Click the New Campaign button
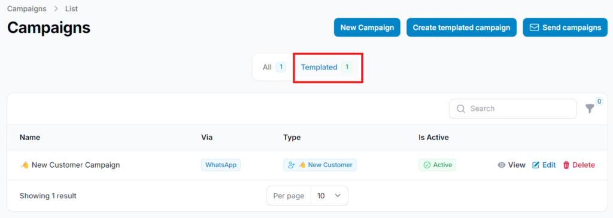This screenshot has width=613, height=218. pos(367,28)
